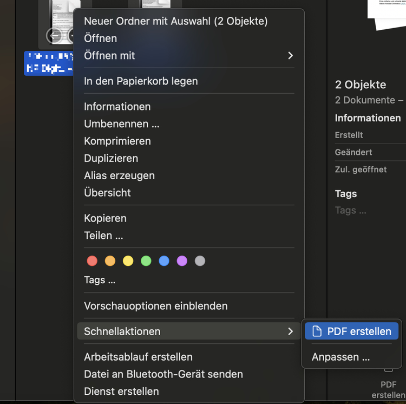406x404 pixels.
Task: Choose Duplizieren menu entry
Action: coord(189,158)
